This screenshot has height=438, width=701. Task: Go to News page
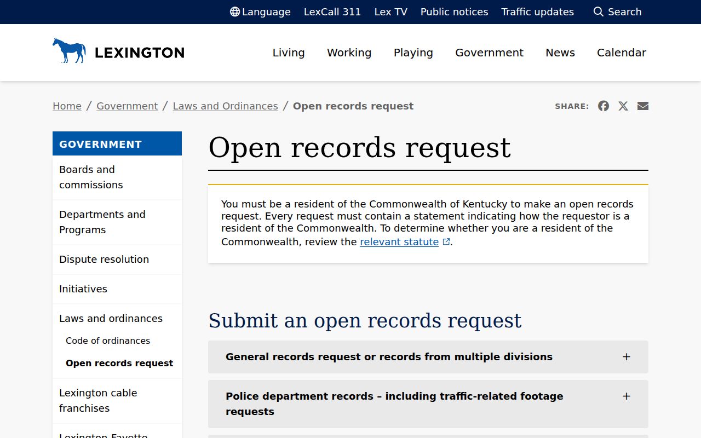pos(560,53)
